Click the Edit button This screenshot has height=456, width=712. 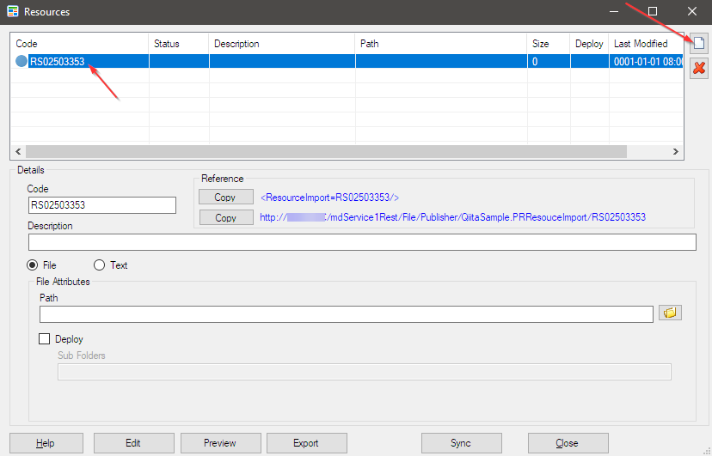click(x=134, y=443)
